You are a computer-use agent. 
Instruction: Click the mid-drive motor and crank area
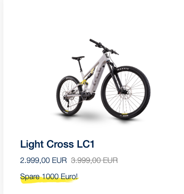coord(88,96)
